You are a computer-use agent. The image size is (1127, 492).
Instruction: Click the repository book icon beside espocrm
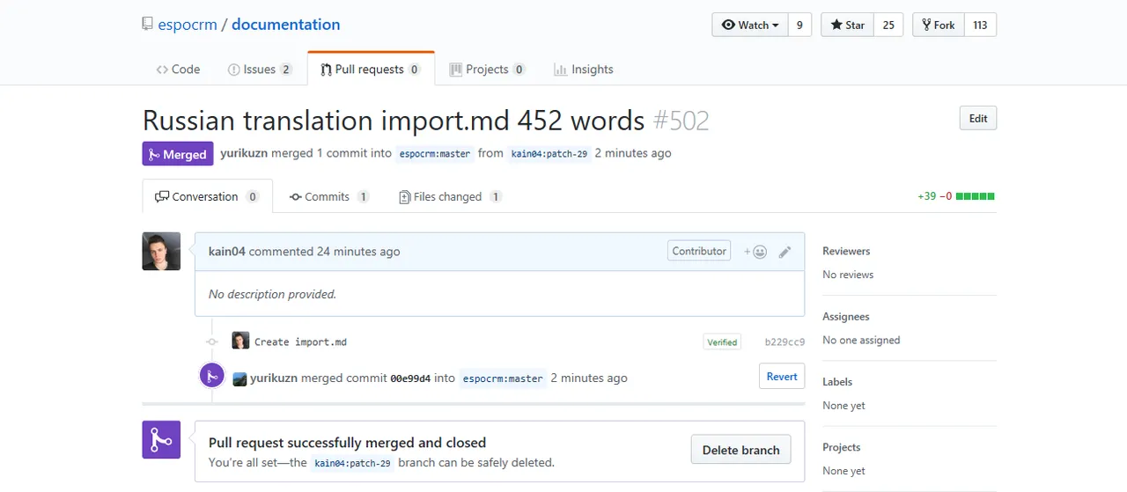coord(147,25)
